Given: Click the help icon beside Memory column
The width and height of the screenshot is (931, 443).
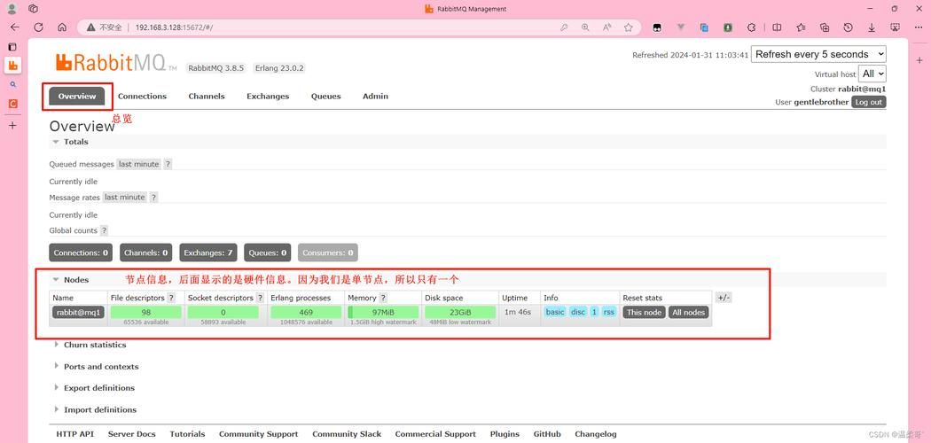Looking at the screenshot, I should coord(383,299).
